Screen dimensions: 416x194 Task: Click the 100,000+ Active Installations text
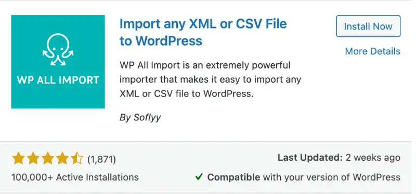pyautogui.click(x=75, y=177)
